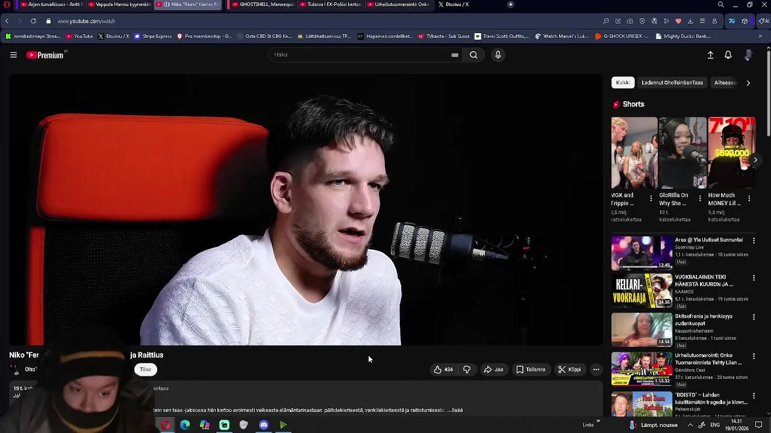771x433 pixels.
Task: Switch to GHOSTSHELL, Mannequin browser tab
Action: coord(264,5)
